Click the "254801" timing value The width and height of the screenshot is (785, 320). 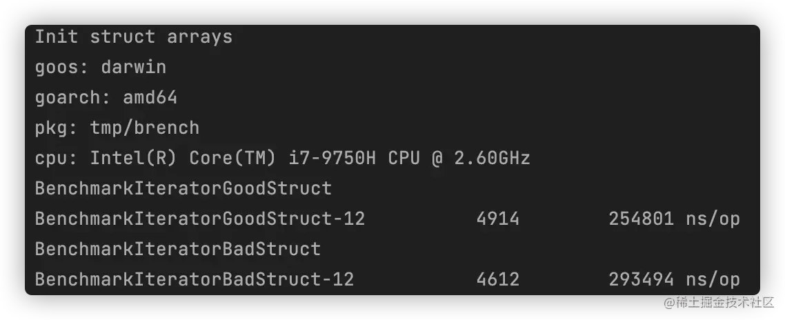coord(641,219)
